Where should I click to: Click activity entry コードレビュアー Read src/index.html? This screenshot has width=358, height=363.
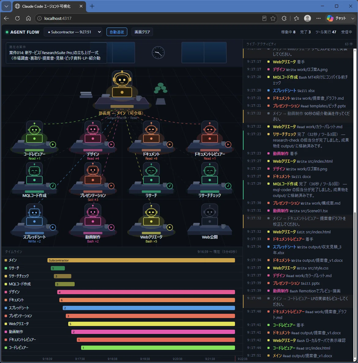pos(299,348)
